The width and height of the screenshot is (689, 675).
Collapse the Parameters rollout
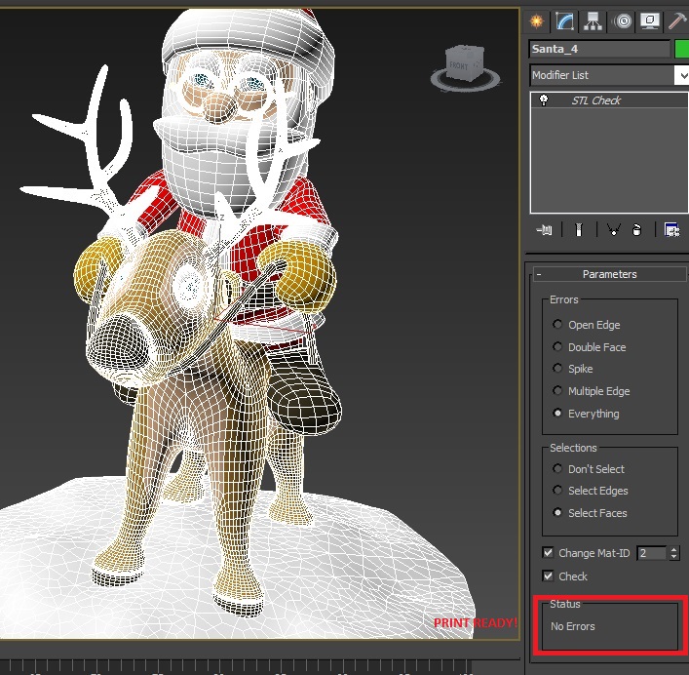(609, 274)
